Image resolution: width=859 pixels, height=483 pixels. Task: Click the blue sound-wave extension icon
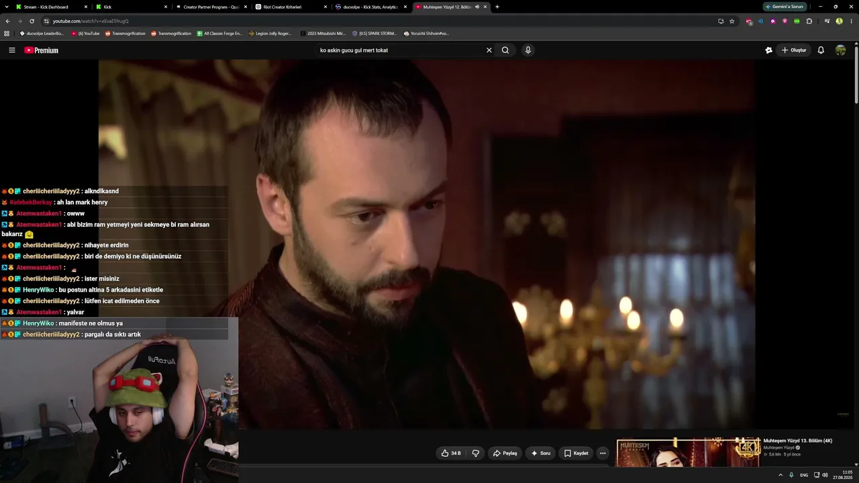pyautogui.click(x=761, y=21)
